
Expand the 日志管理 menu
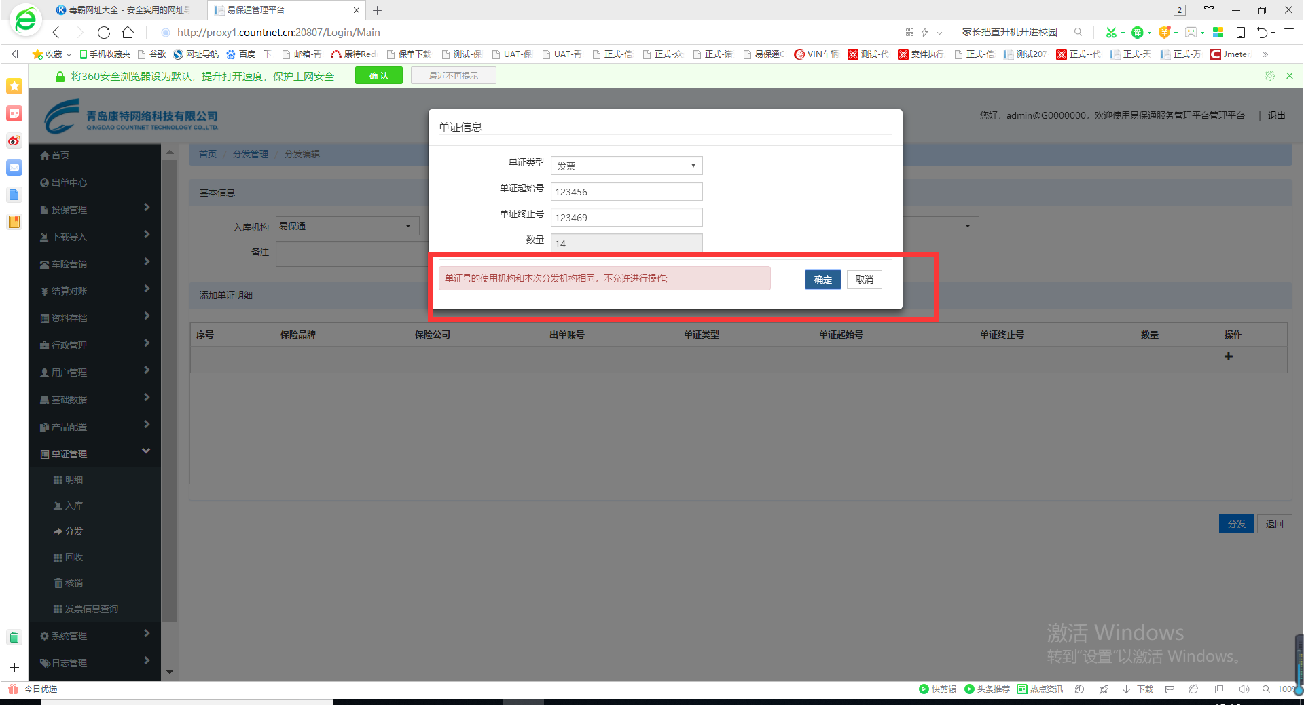click(95, 663)
